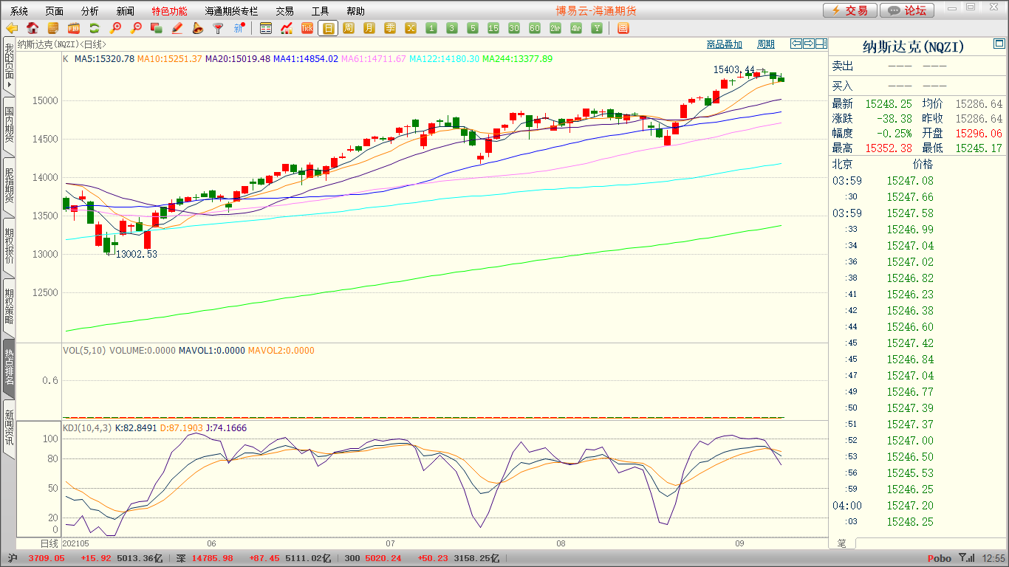The image size is (1009, 567).
Task: Open the funnel filter icon
Action: [218, 29]
